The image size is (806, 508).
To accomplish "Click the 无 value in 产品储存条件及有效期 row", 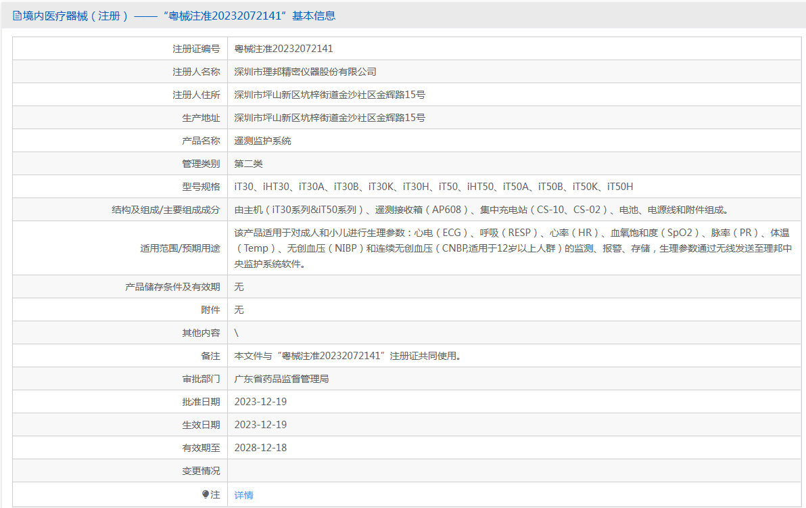I will coord(239,287).
